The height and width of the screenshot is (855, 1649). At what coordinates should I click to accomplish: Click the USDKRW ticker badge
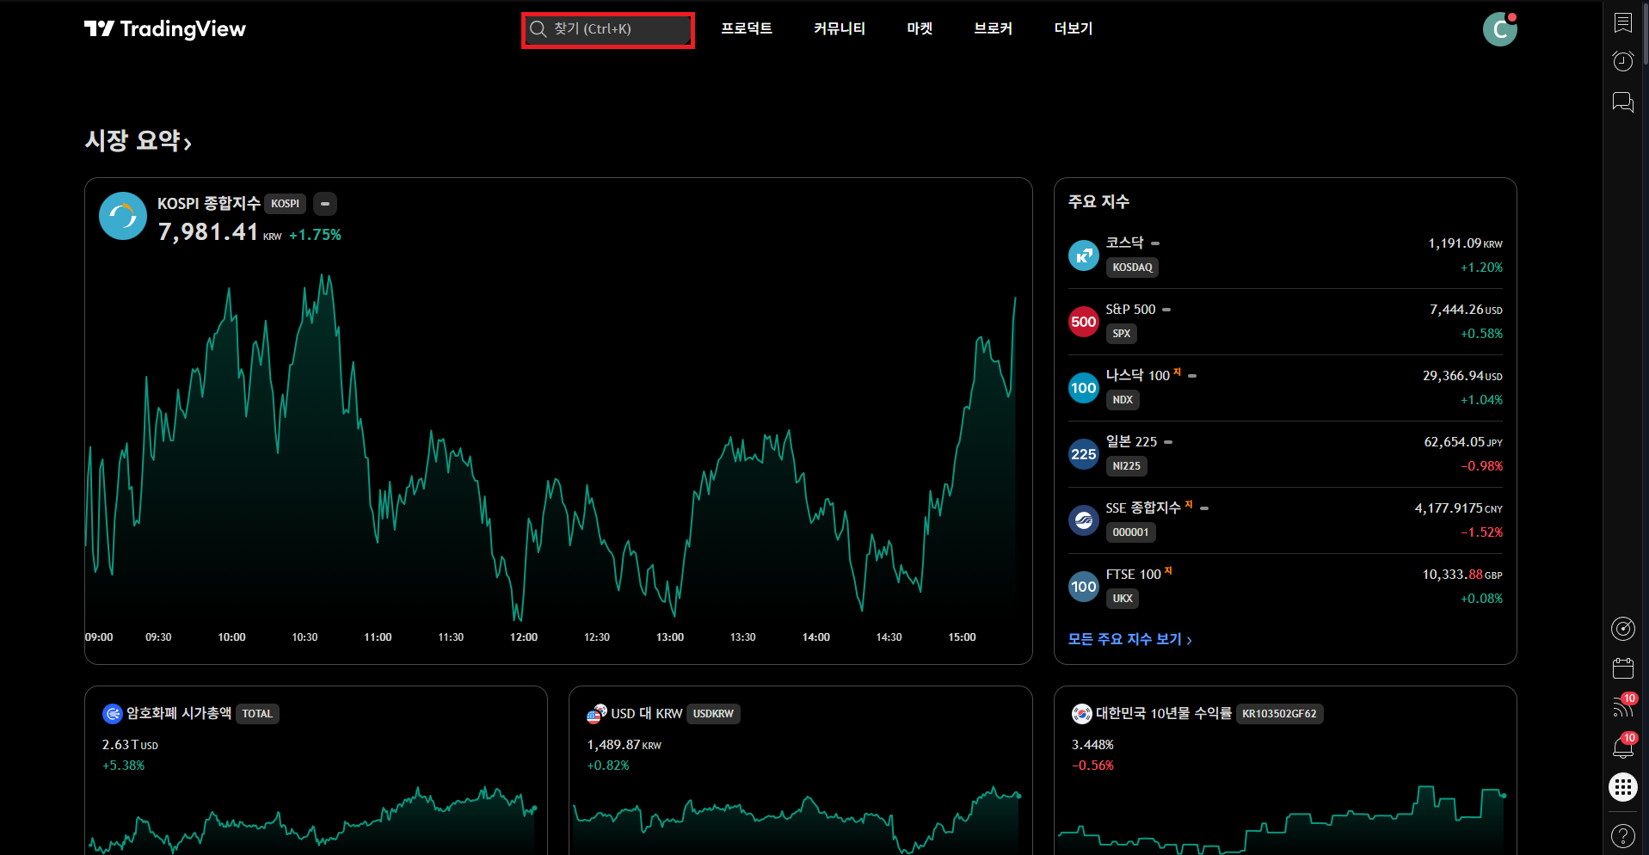click(x=713, y=714)
